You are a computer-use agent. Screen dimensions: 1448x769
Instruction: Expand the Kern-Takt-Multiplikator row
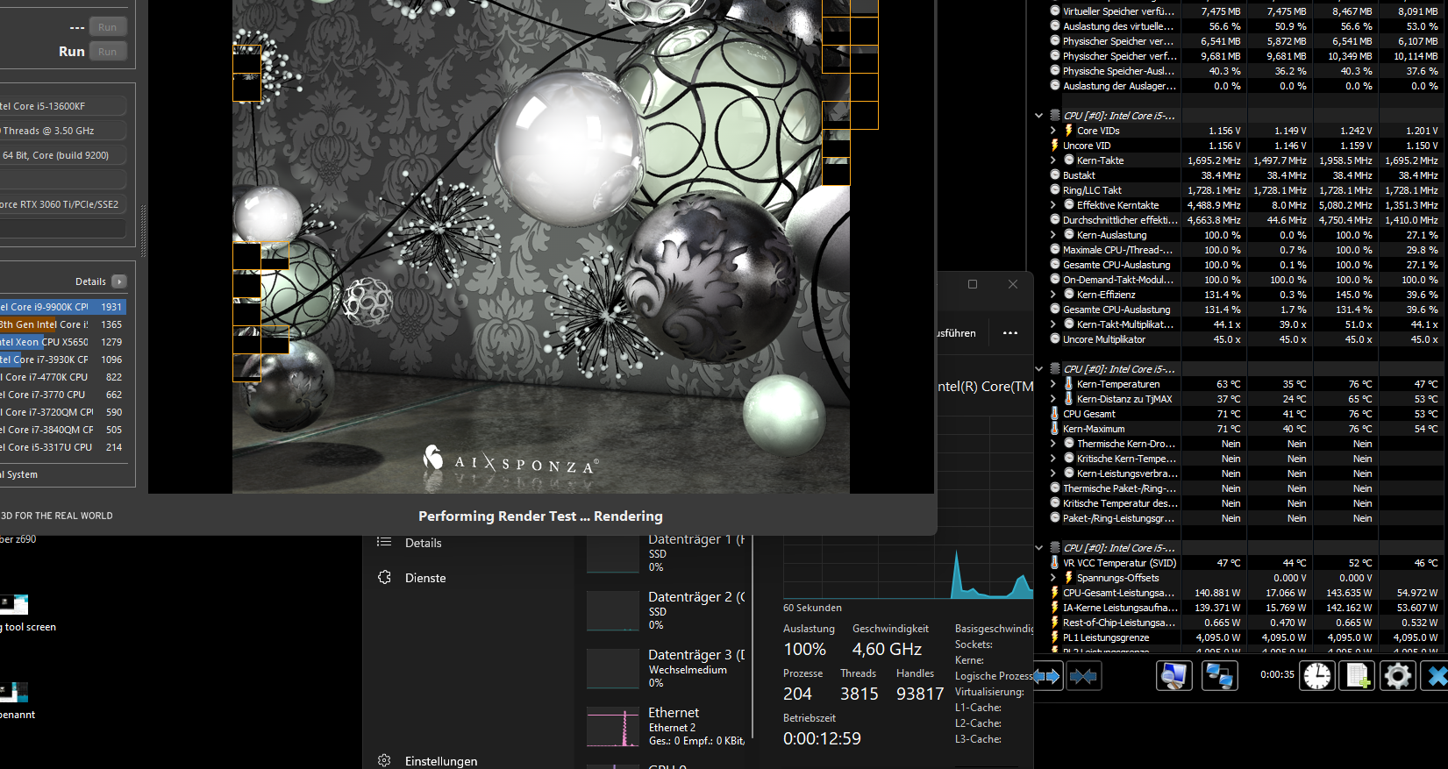click(x=1053, y=324)
